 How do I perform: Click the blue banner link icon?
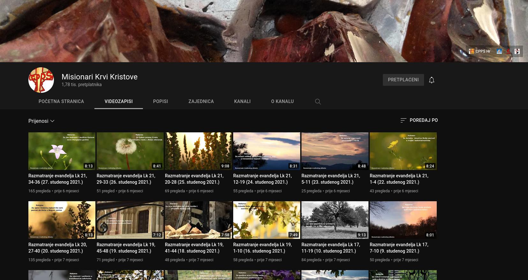pos(499,51)
